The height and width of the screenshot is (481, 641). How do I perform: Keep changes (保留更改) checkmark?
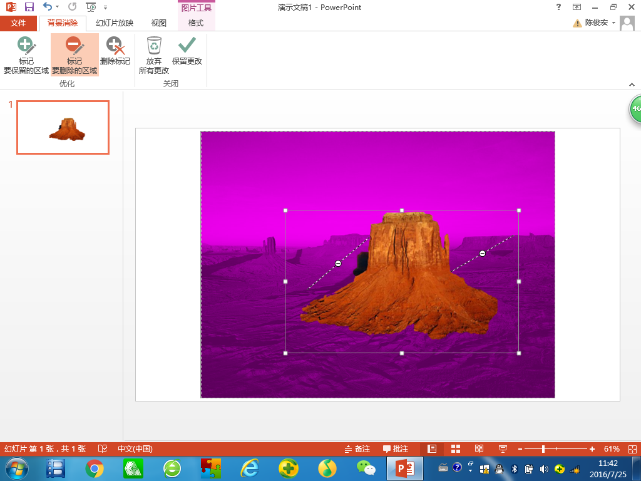click(x=187, y=51)
